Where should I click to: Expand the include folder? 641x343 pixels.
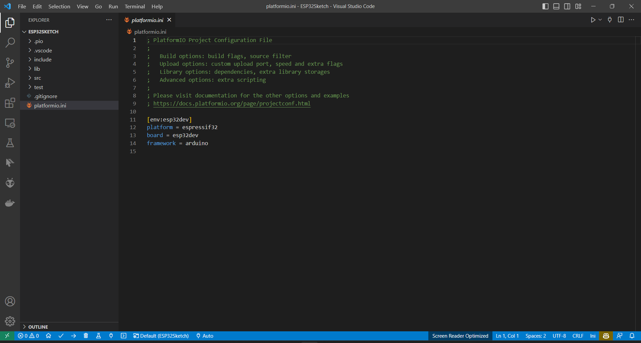43,59
